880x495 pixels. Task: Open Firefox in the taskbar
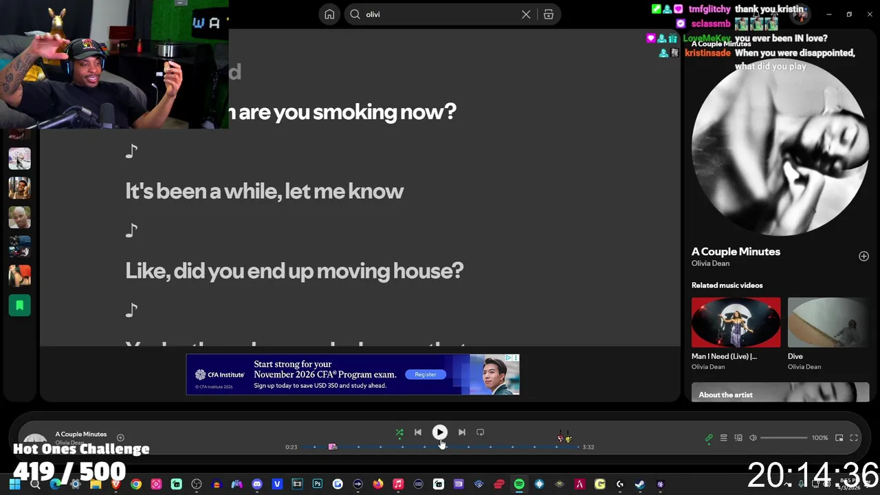point(377,484)
